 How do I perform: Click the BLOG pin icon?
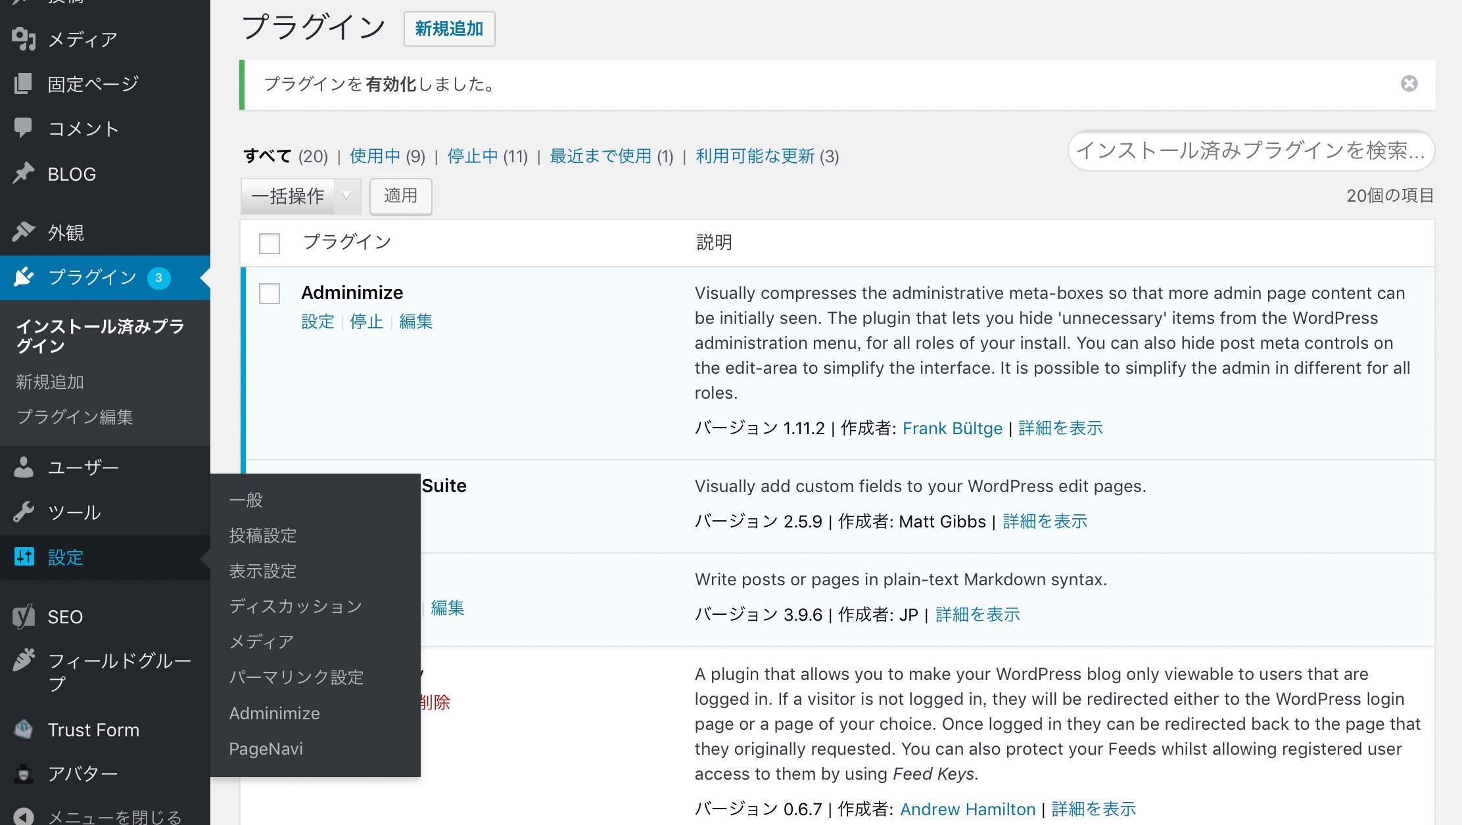(x=24, y=173)
